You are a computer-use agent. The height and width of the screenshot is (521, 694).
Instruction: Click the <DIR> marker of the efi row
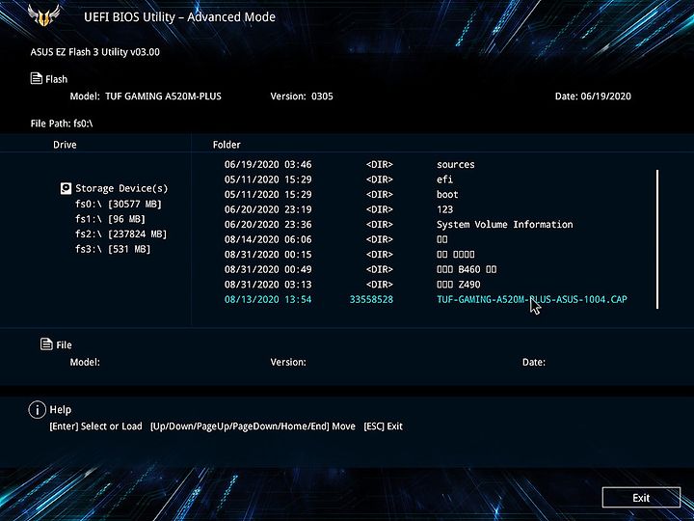(x=380, y=179)
